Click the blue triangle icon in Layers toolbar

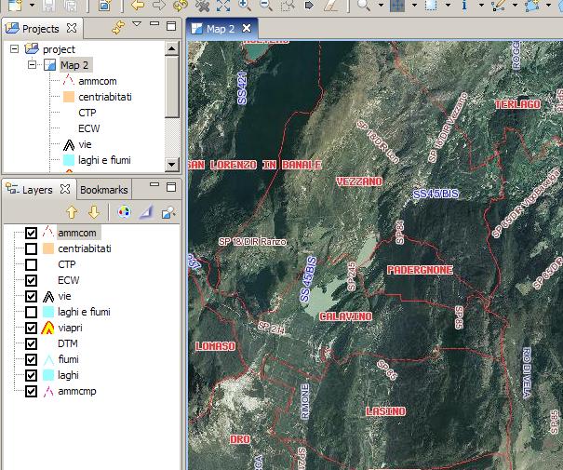click(146, 212)
